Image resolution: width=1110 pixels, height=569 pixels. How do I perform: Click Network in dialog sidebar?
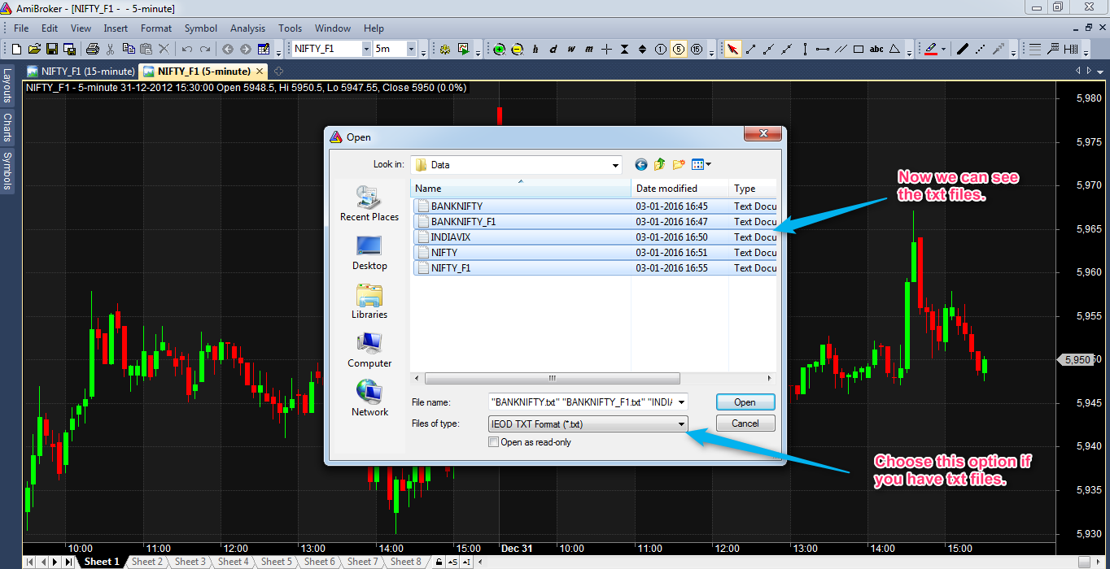369,399
